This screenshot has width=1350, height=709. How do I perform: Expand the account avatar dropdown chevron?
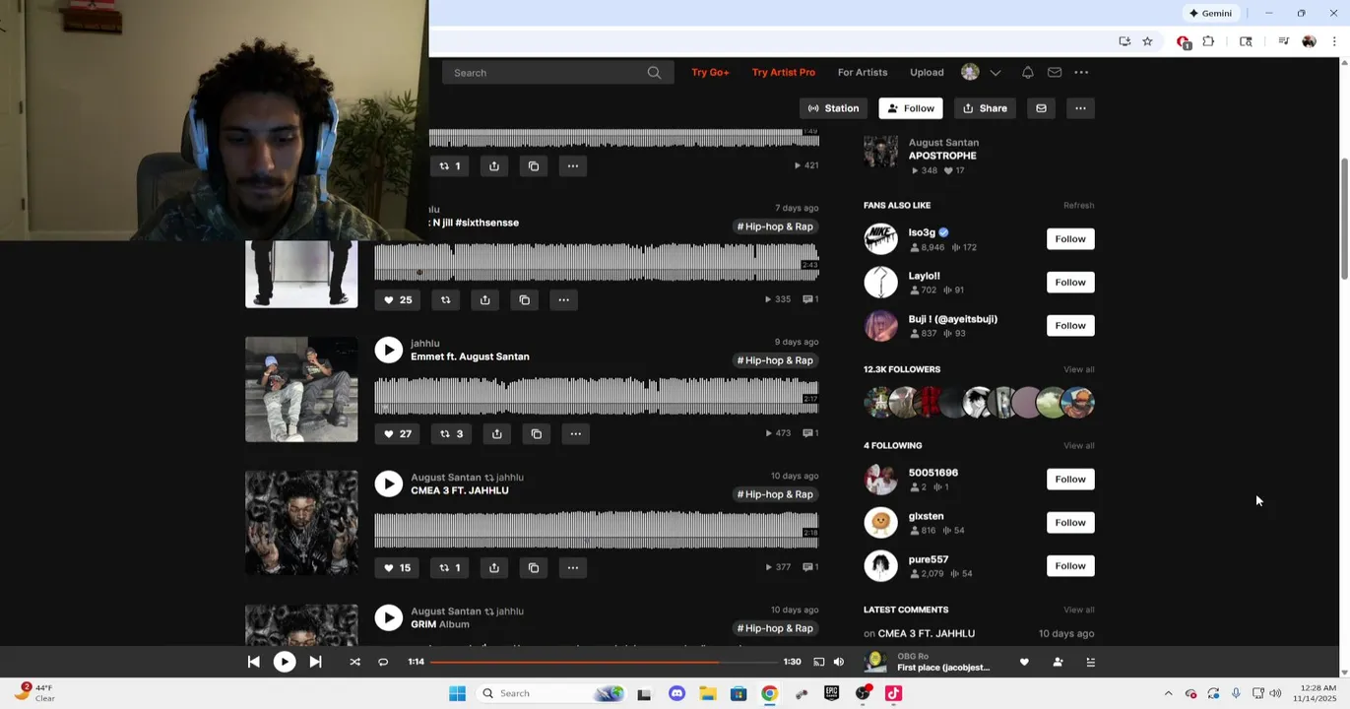pos(996,72)
